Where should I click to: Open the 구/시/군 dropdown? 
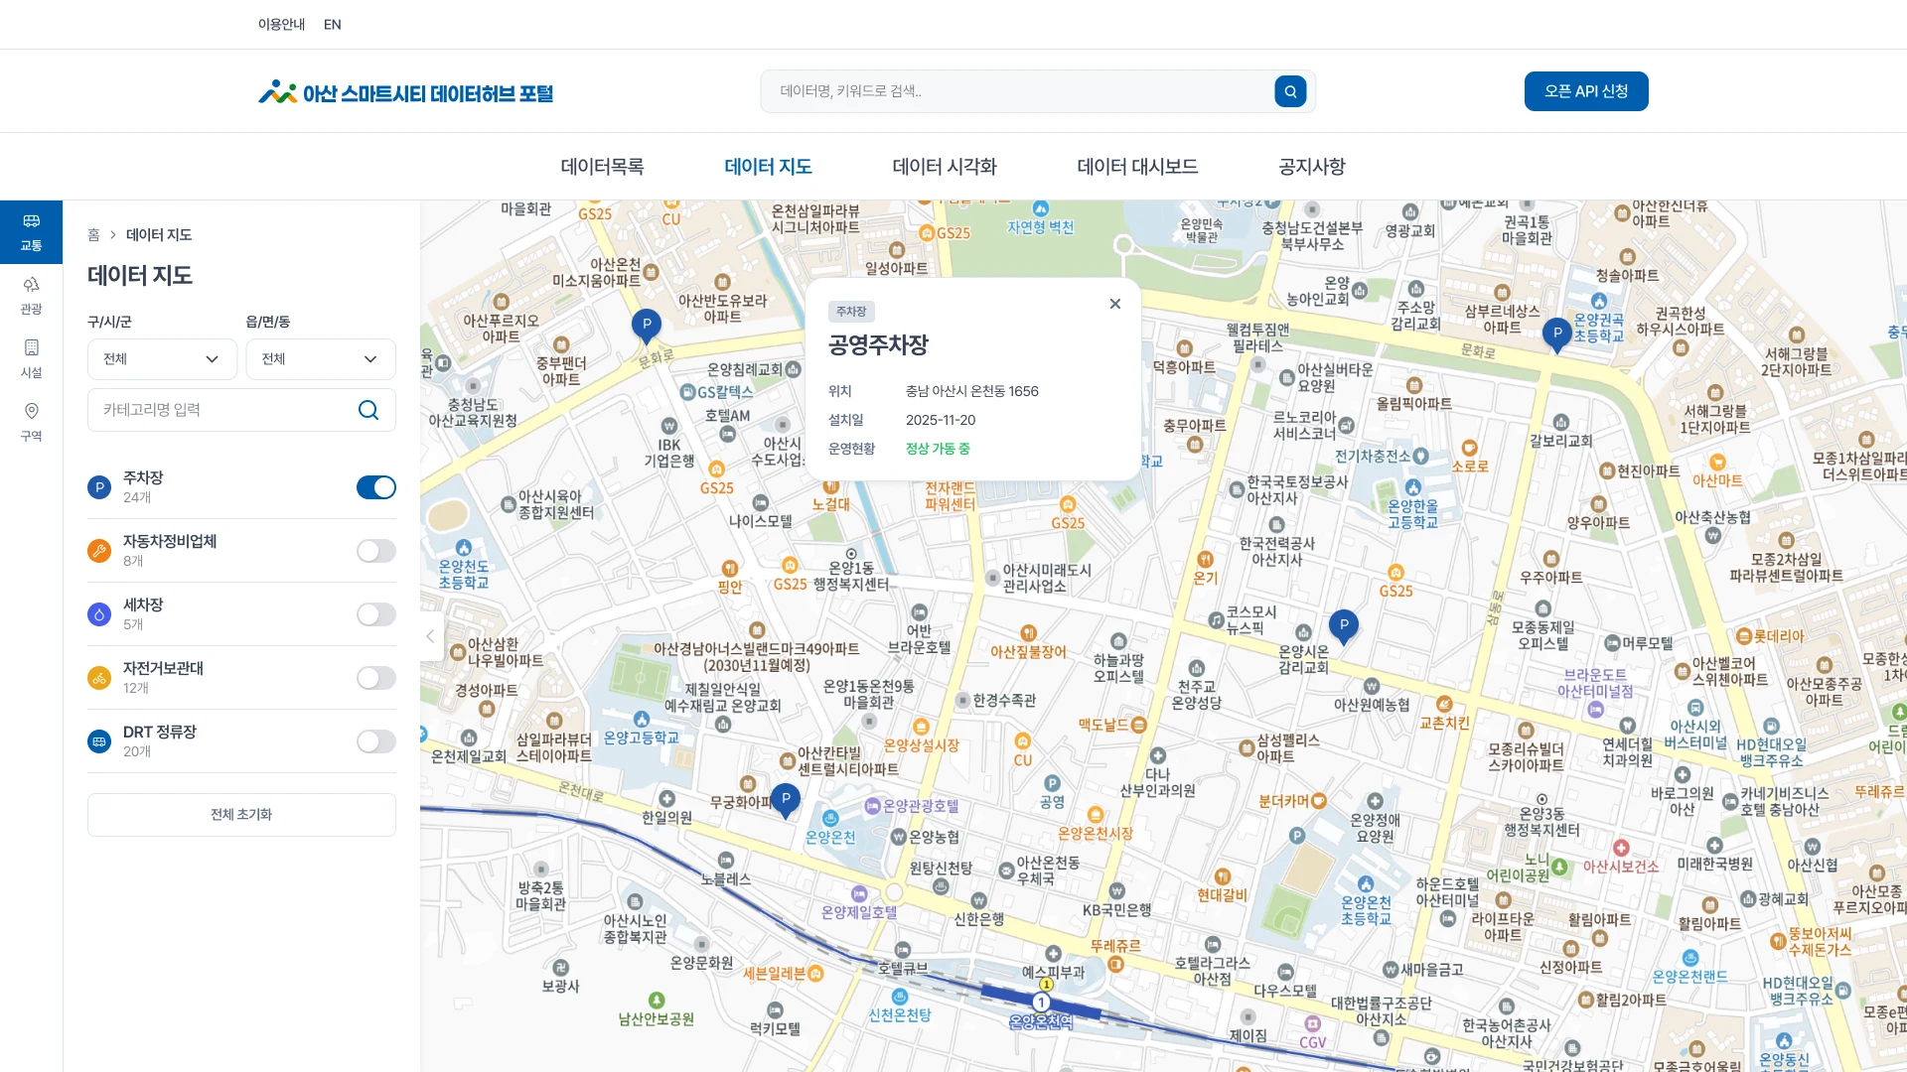coord(162,359)
